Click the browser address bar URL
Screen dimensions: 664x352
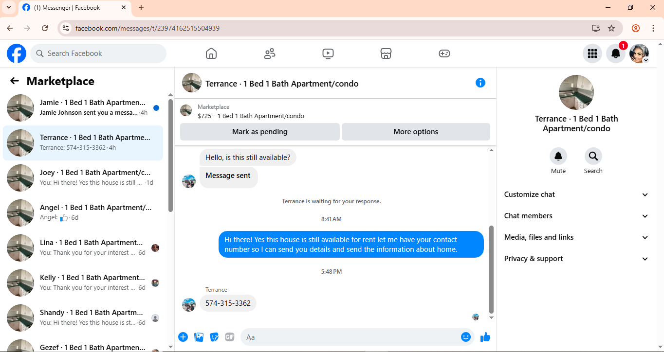[x=148, y=28]
